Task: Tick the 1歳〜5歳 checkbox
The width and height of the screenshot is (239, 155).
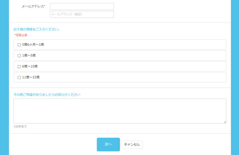Action: tap(19, 56)
